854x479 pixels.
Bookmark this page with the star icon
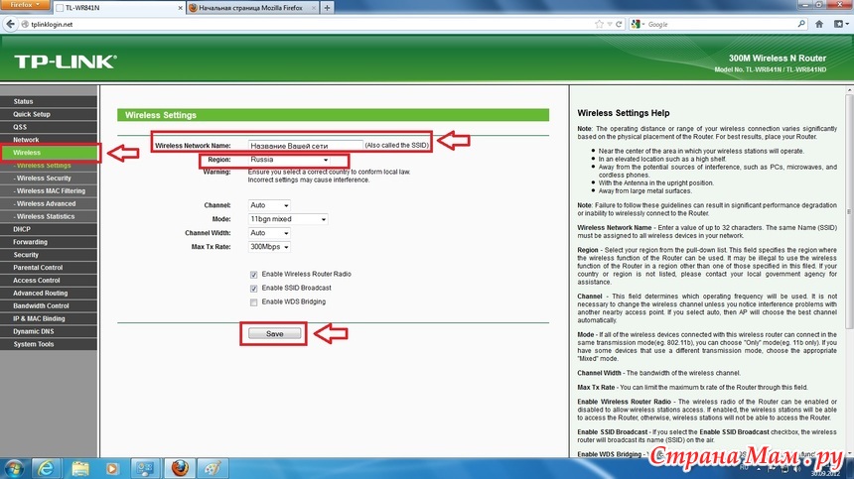point(599,24)
